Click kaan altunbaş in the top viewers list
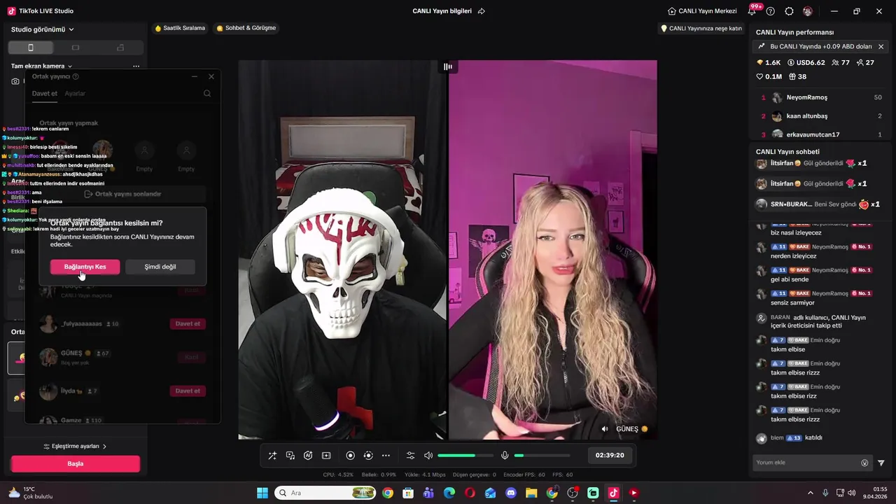This screenshot has height=504, width=896. point(806,116)
